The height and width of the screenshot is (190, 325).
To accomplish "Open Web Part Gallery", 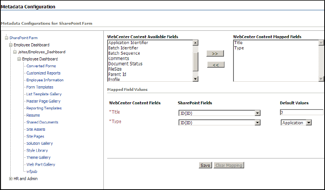I will pyautogui.click(x=40, y=165).
